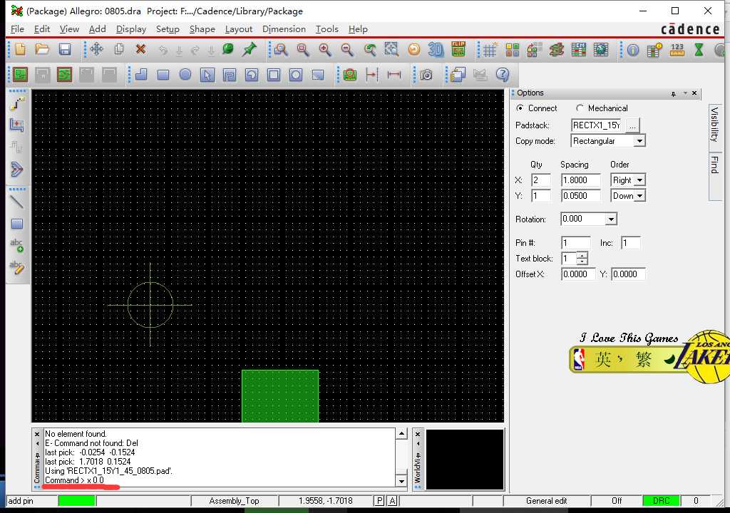Zoom out with the minus magnifier
Screen dimensions: 730x513
click(347, 49)
